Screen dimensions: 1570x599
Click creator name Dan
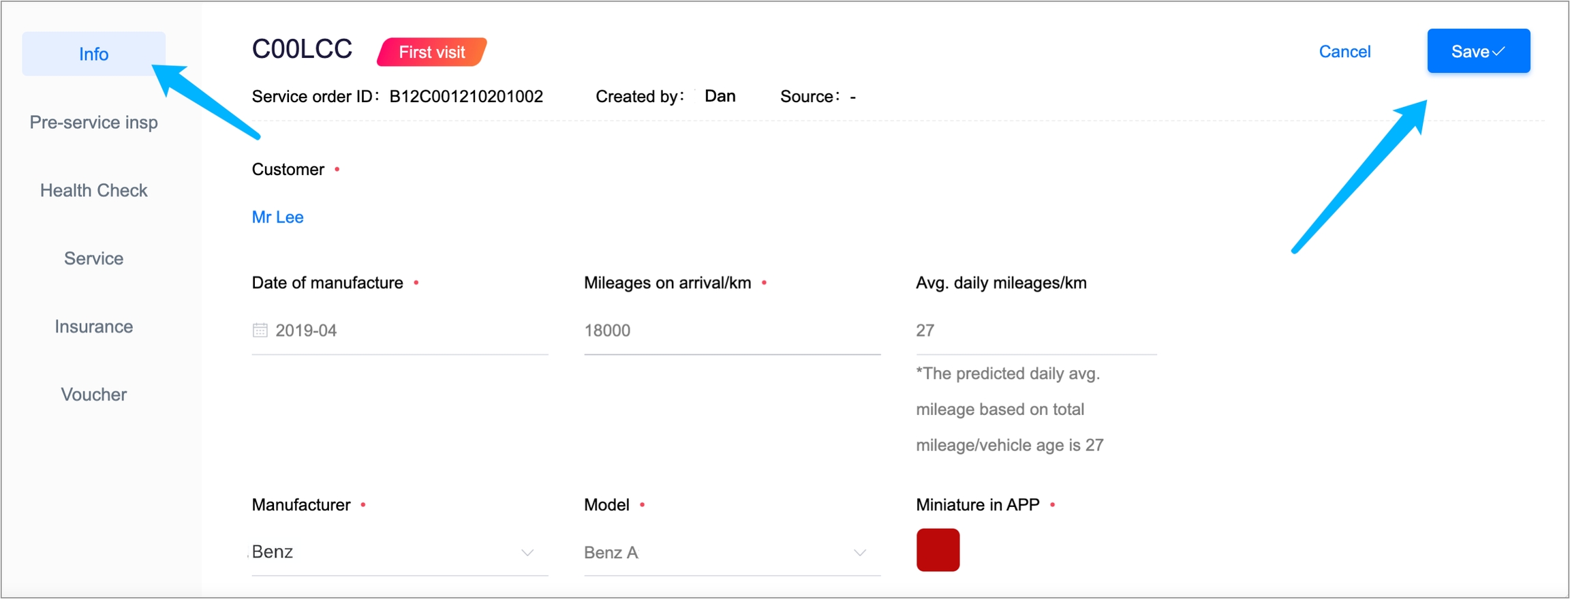(720, 96)
